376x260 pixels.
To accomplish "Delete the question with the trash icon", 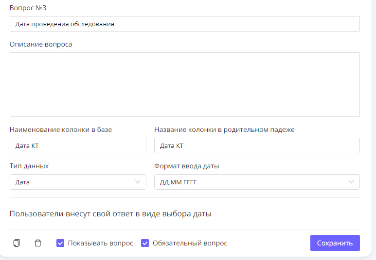I will tap(38, 243).
